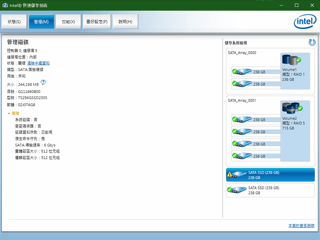The height and width of the screenshot is (240, 320).
Task: Switch to the 效能(X) performance tab
Action: coord(68,22)
